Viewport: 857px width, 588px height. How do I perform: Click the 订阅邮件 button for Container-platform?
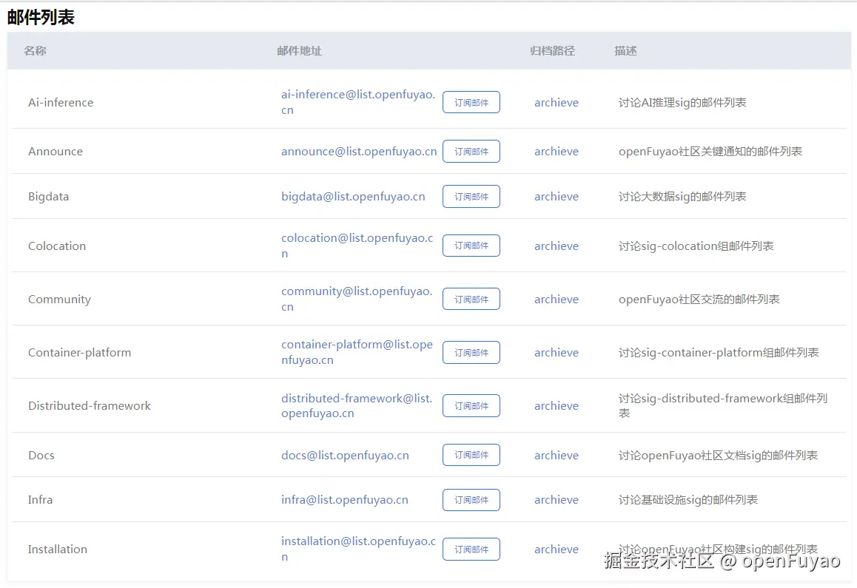[x=471, y=352]
